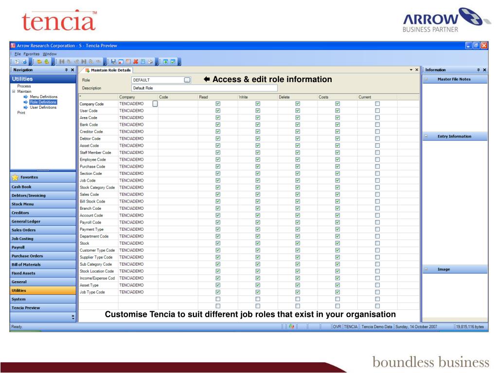Open the File menu

[18, 54]
